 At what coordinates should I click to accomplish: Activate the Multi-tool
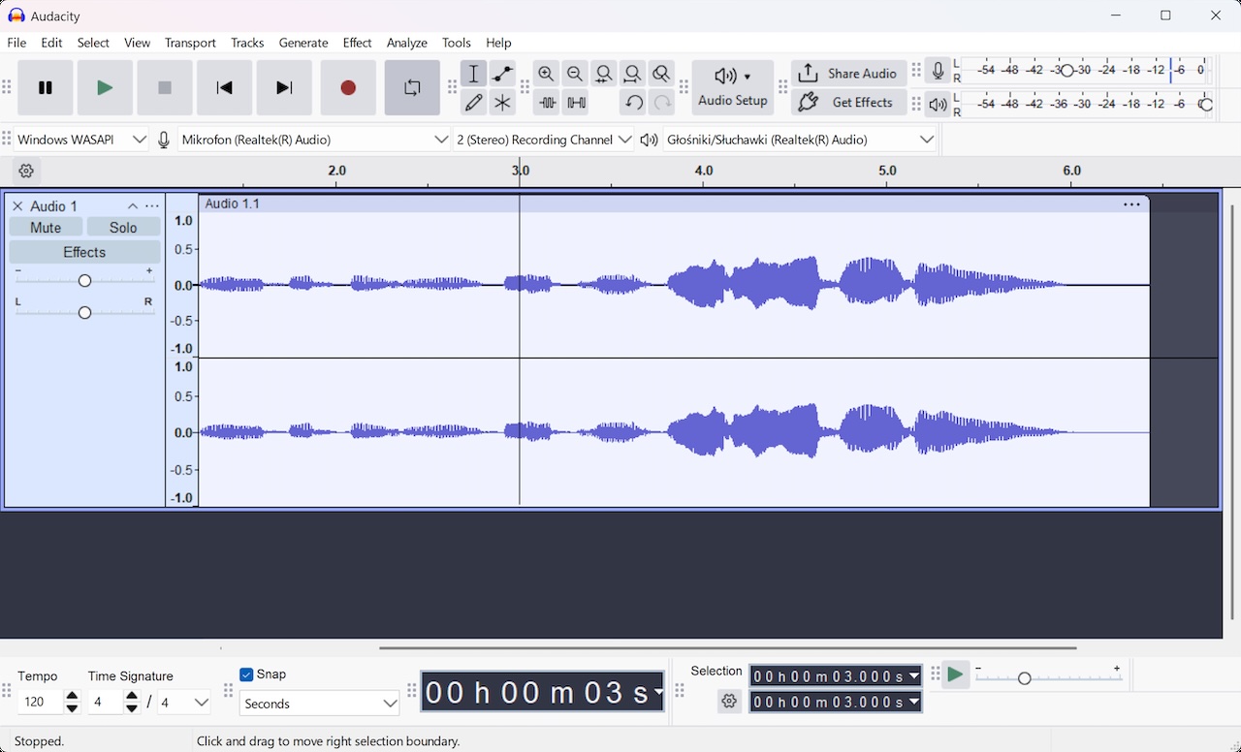tap(502, 102)
